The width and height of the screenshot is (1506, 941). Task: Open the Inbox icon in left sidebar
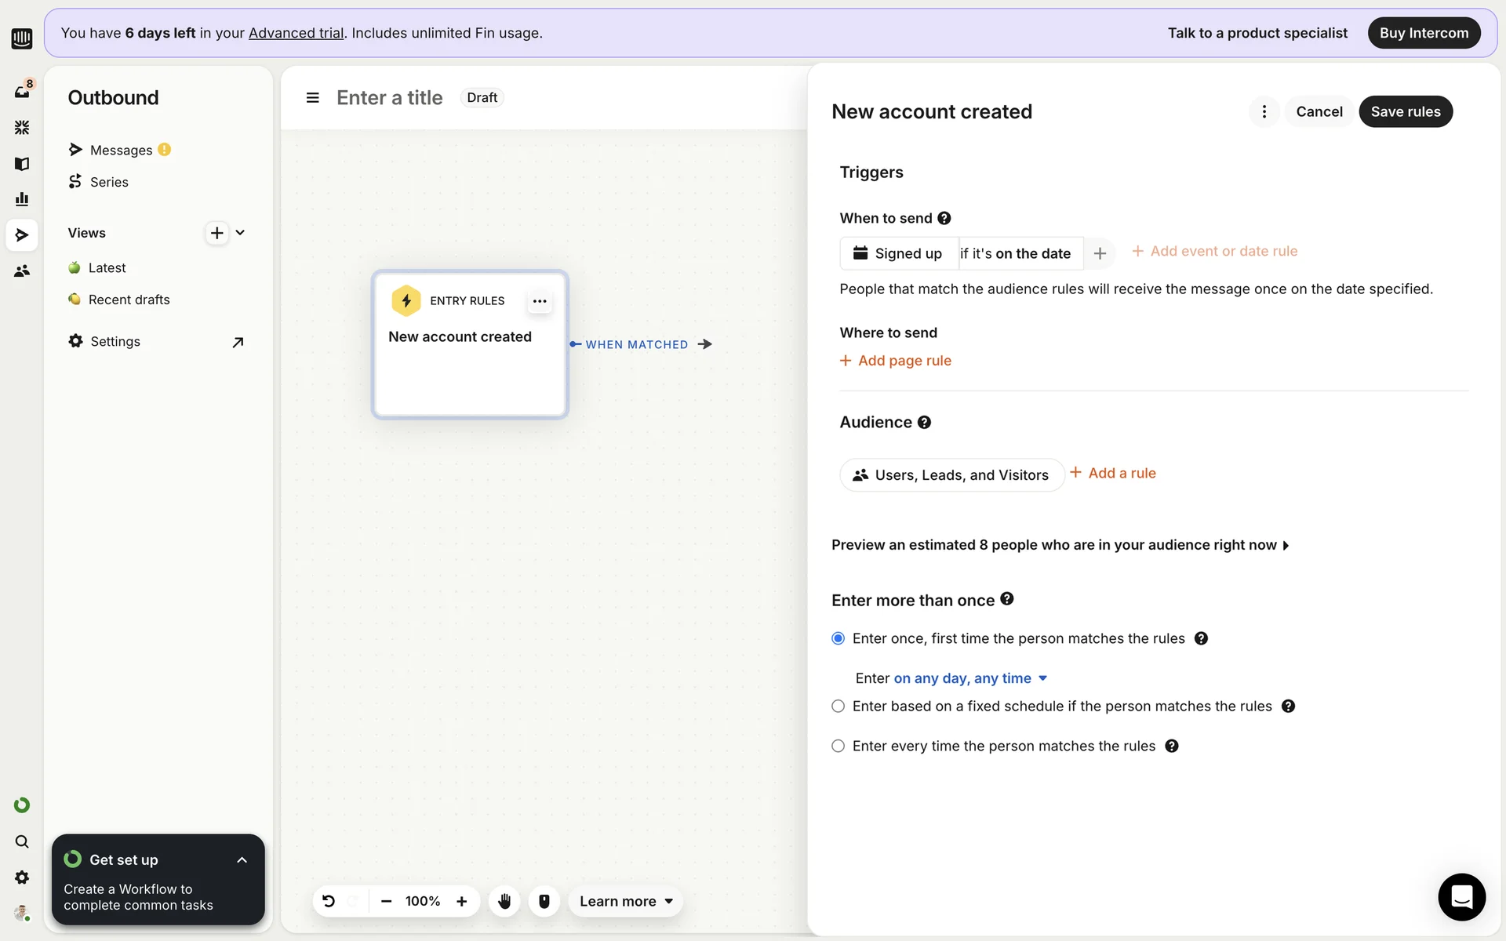[21, 92]
